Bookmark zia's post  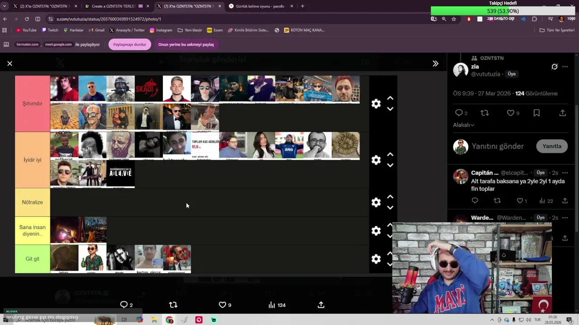click(x=536, y=113)
